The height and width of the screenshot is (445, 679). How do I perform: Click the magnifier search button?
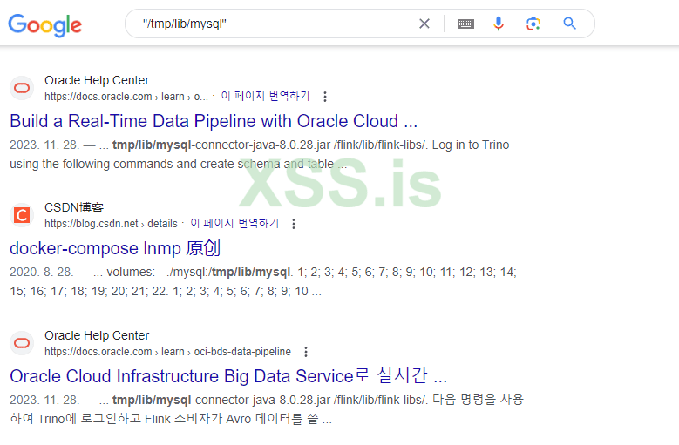(x=569, y=24)
